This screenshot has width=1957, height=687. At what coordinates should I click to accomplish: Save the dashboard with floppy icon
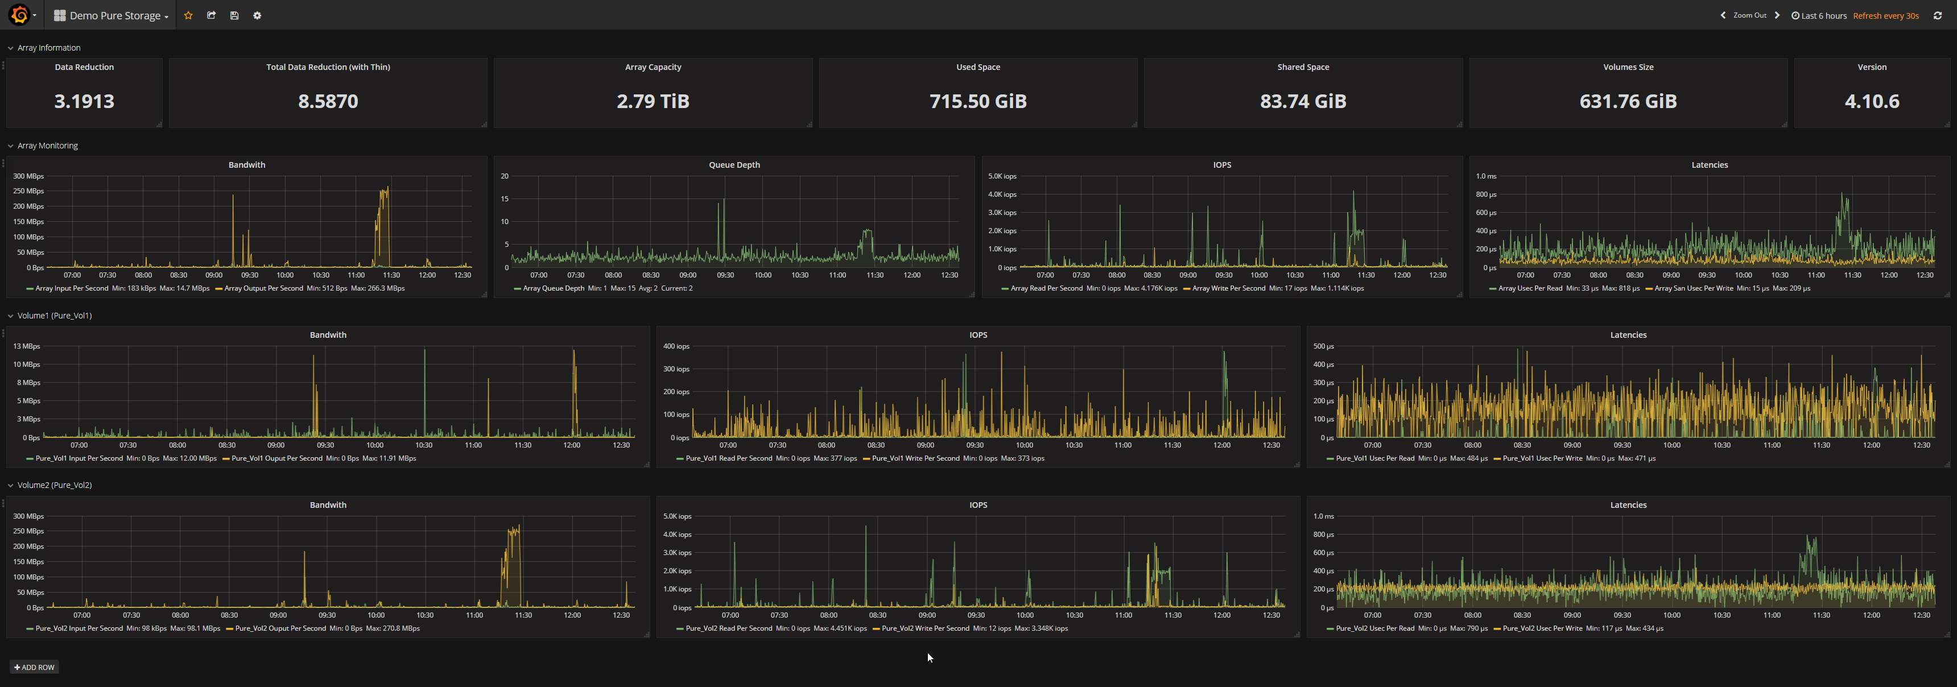coord(234,15)
